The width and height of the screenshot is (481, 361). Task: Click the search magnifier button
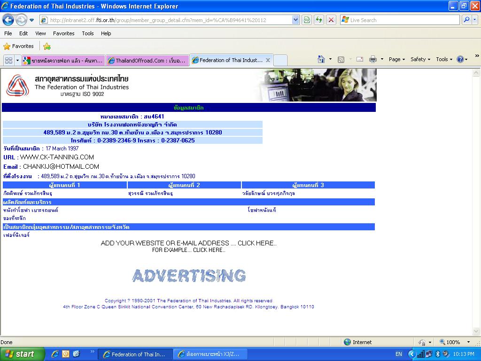(x=466, y=20)
